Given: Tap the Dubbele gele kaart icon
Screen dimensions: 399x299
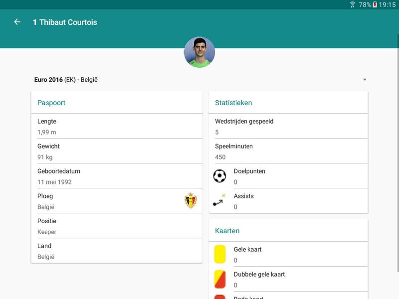Looking at the screenshot, I should pyautogui.click(x=220, y=279).
